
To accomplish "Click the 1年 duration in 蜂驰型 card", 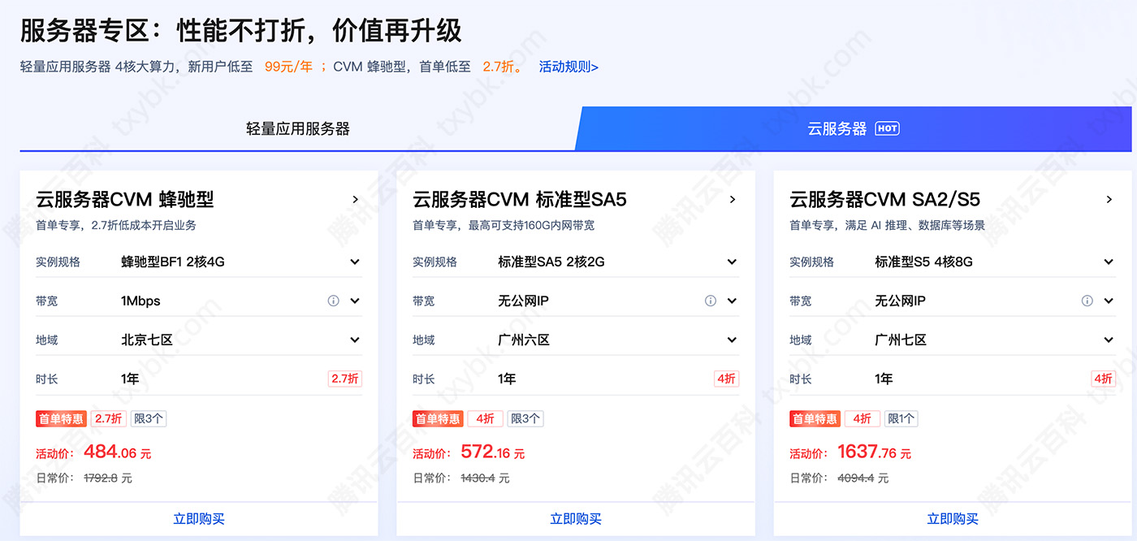I will tap(130, 379).
